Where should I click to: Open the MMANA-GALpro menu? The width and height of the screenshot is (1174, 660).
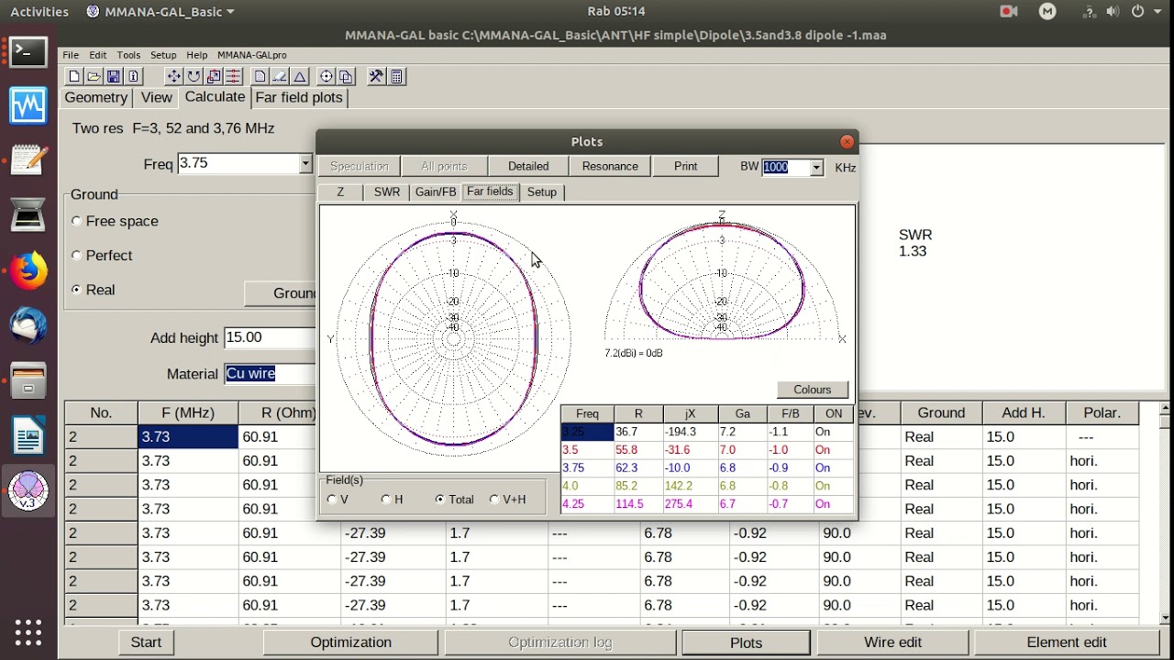click(x=252, y=55)
